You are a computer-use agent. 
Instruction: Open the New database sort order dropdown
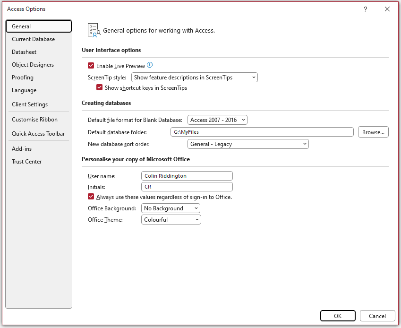tap(248, 144)
